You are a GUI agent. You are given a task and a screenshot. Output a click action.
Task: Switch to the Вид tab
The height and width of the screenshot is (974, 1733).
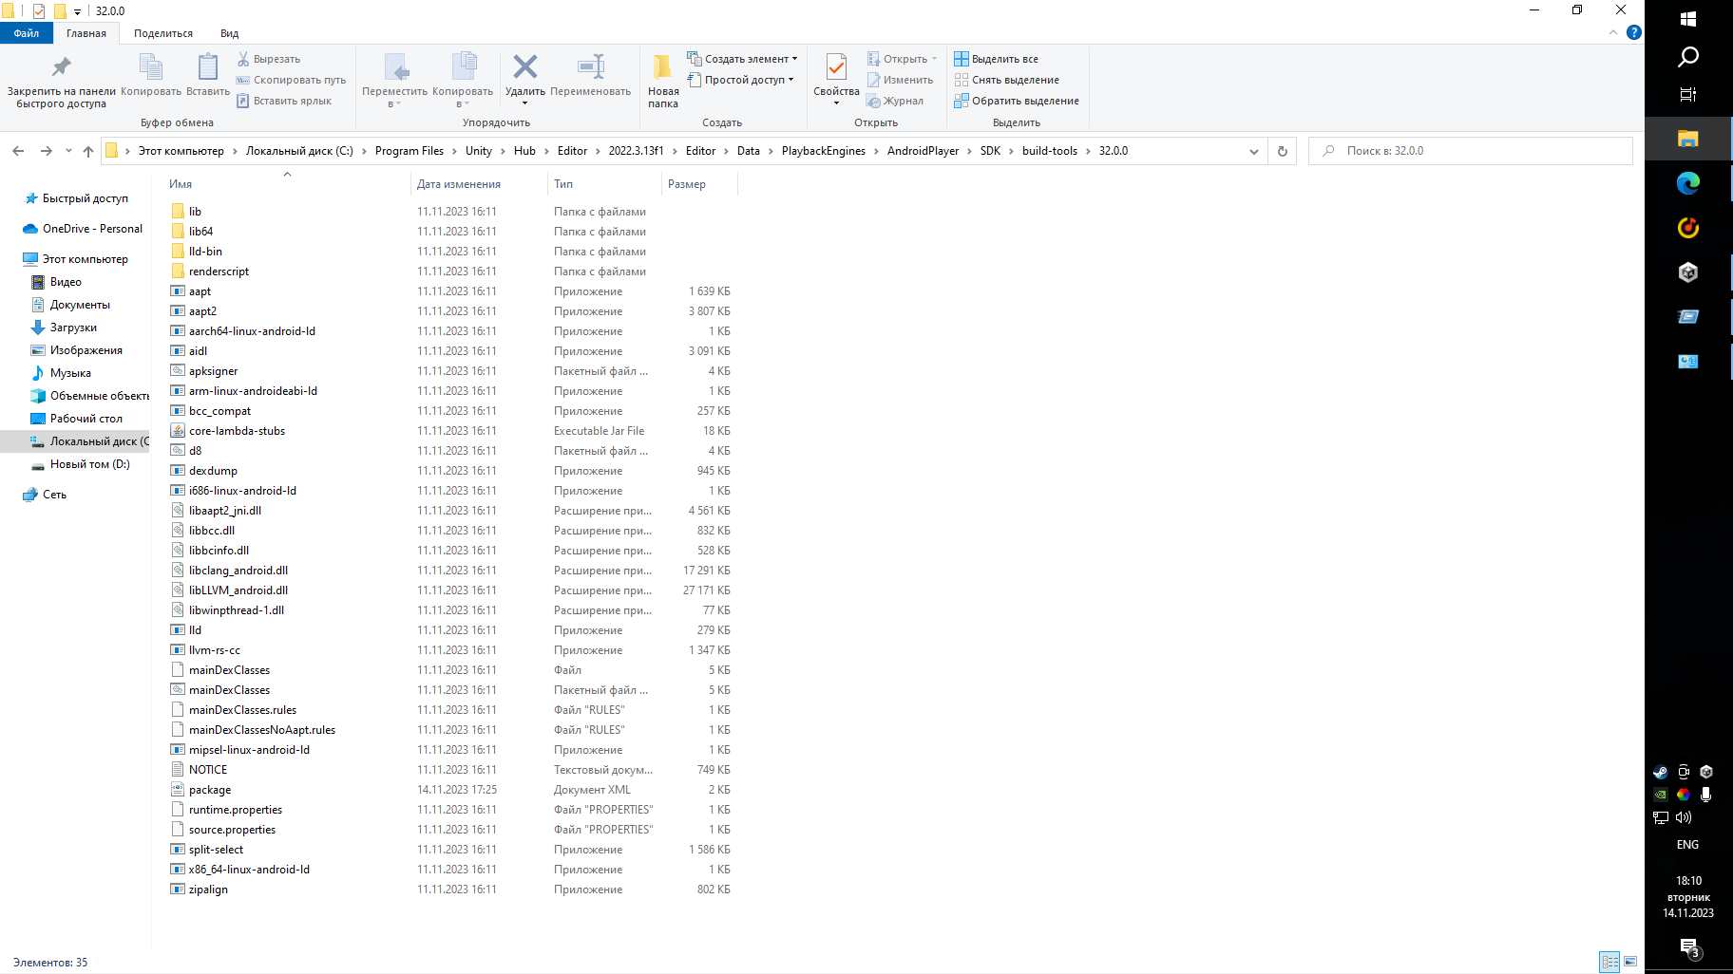coord(228,32)
